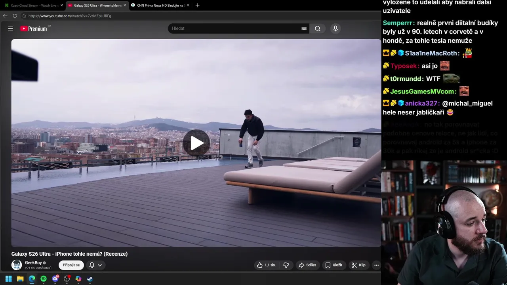Open Windows Start menu
Viewport: 507px width, 285px height.
click(8, 279)
